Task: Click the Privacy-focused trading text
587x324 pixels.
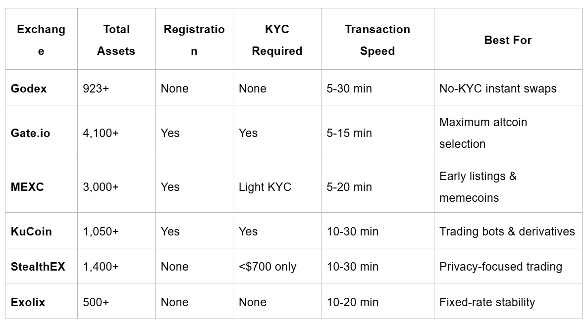Action: (x=501, y=267)
